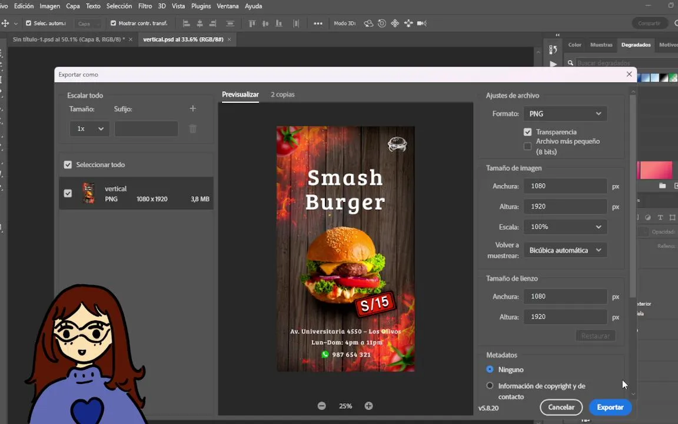Switch to Muestras panel tab
The image size is (678, 424).
(x=601, y=45)
